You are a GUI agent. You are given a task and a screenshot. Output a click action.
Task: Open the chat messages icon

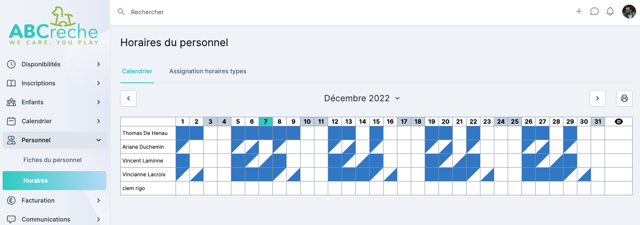(x=594, y=12)
